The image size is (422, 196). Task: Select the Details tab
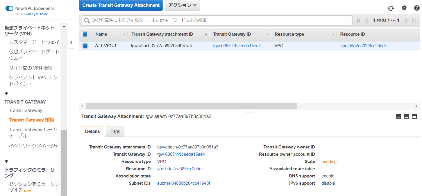tap(92, 131)
